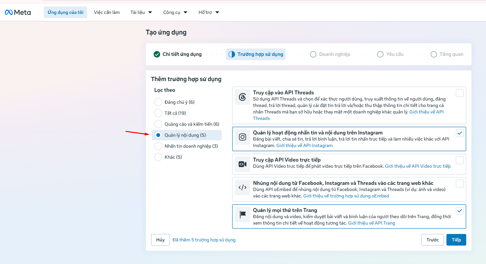Open the Ứng dụng của tôi tab
This screenshot has height=264, width=486.
[65, 12]
